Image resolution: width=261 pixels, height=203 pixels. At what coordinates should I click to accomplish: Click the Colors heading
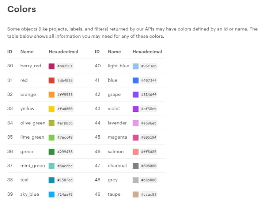point(22,9)
